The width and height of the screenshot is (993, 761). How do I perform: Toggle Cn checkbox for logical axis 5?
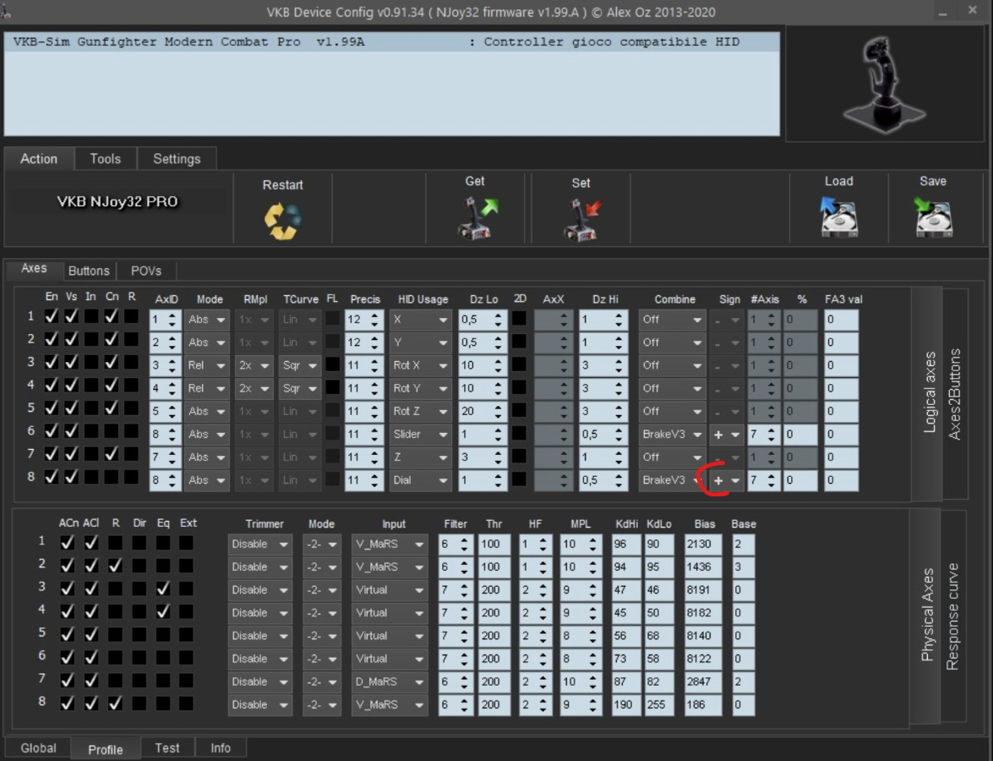(112, 408)
